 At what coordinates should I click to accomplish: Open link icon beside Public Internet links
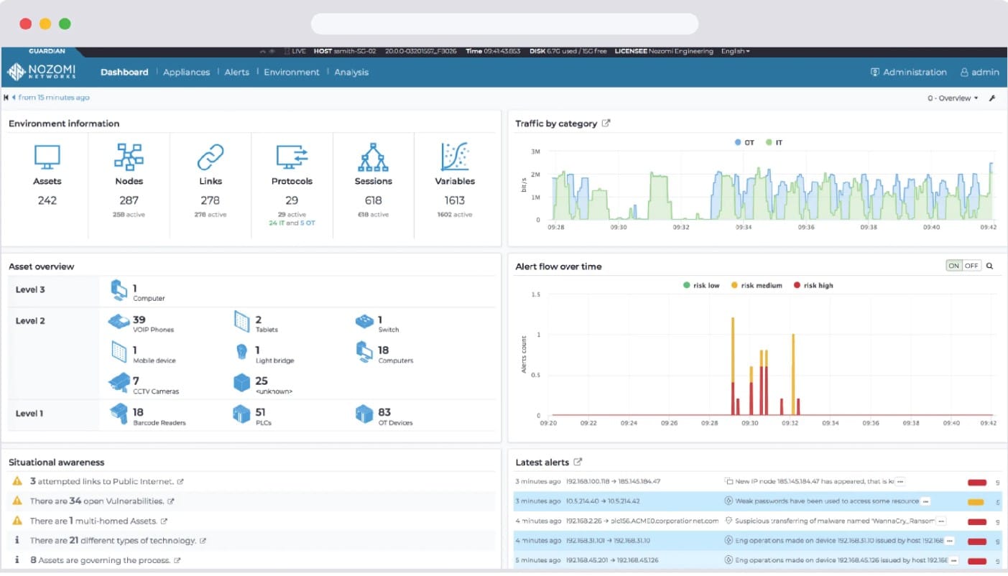coord(180,482)
